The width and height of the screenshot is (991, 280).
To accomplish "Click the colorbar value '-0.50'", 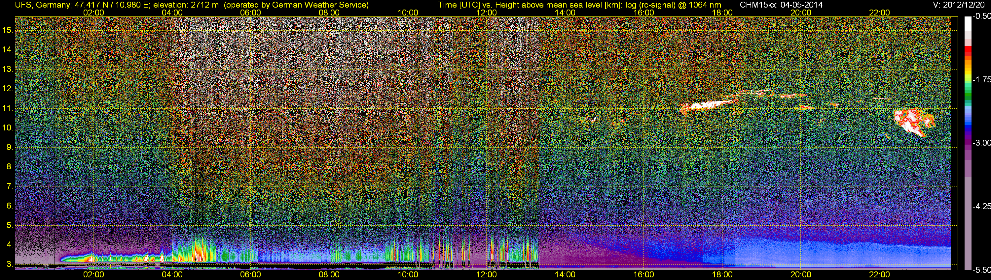I will pyautogui.click(x=981, y=16).
